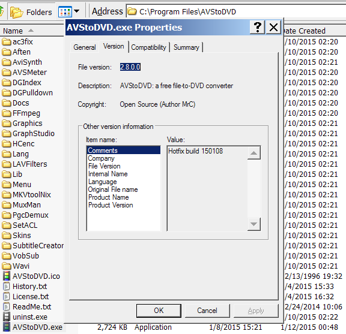Click the Views icon in toolbar
Image resolution: width=346 pixels, height=334 pixels.
(x=65, y=11)
